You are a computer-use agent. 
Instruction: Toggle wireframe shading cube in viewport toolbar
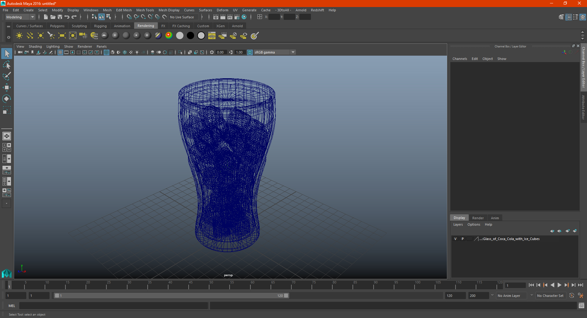click(x=106, y=52)
